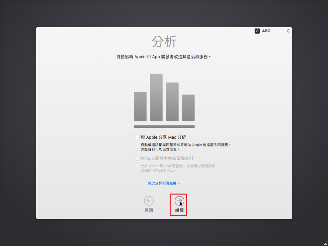328x246 pixels.
Task: Open 關於分析和隱私權 link
Action: (x=164, y=183)
